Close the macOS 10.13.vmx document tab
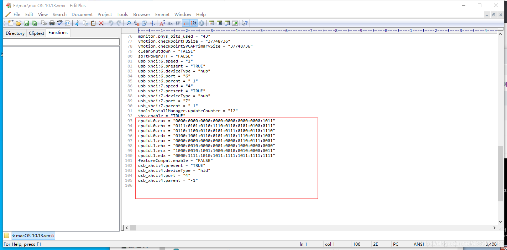Screen dimensions: 507x250 (x=53, y=235)
